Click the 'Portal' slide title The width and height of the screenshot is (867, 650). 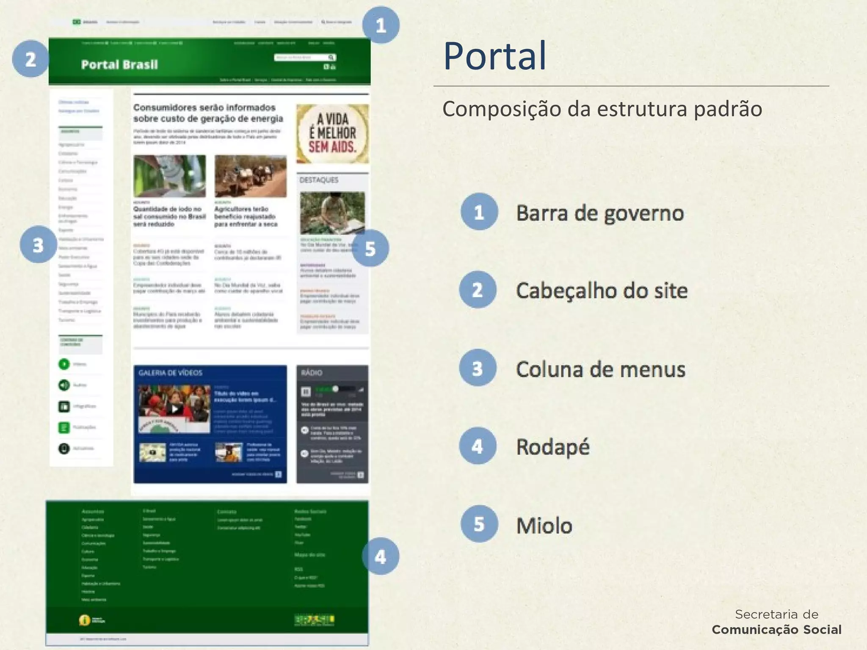pyautogui.click(x=495, y=55)
